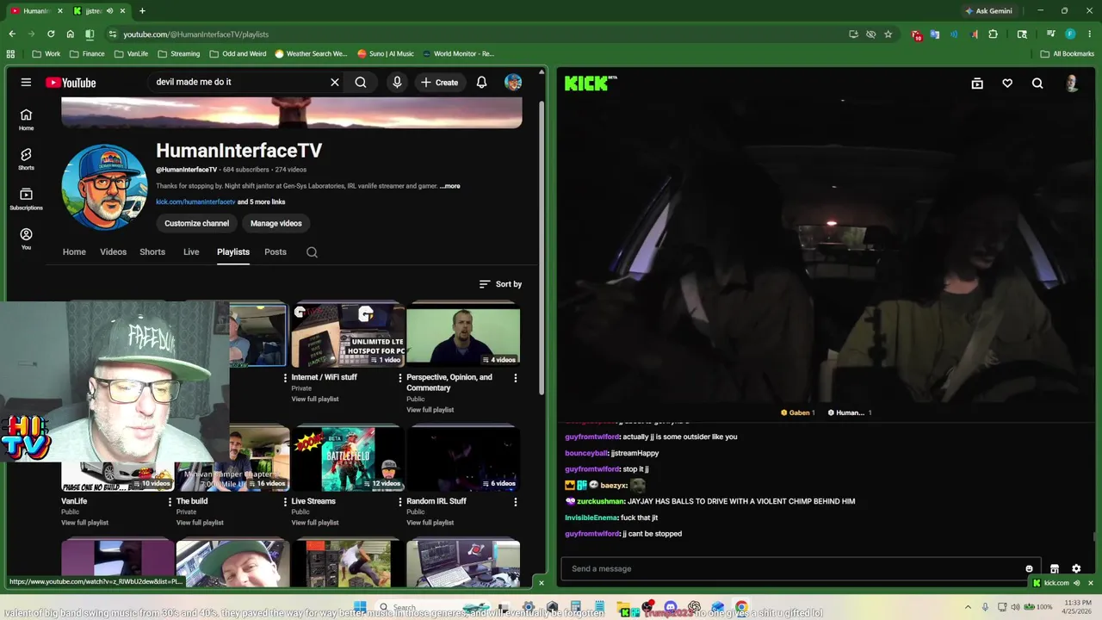Switch to the Posts tab
The height and width of the screenshot is (620, 1102).
pyautogui.click(x=275, y=252)
